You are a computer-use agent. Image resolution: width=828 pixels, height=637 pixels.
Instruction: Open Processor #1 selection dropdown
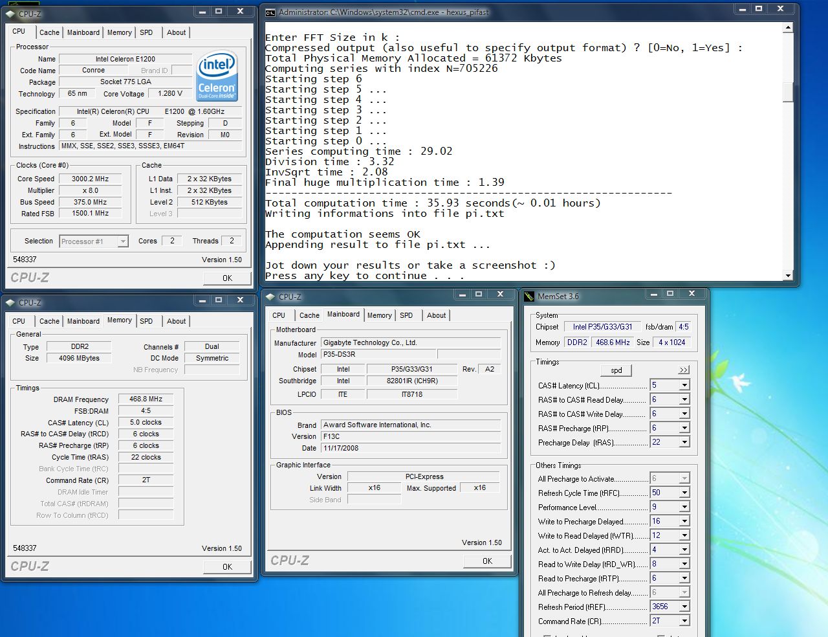tap(123, 241)
